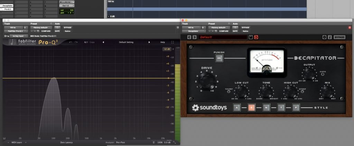
Task: Open the Decapitator factory default preset dropdown
Action: point(219,28)
